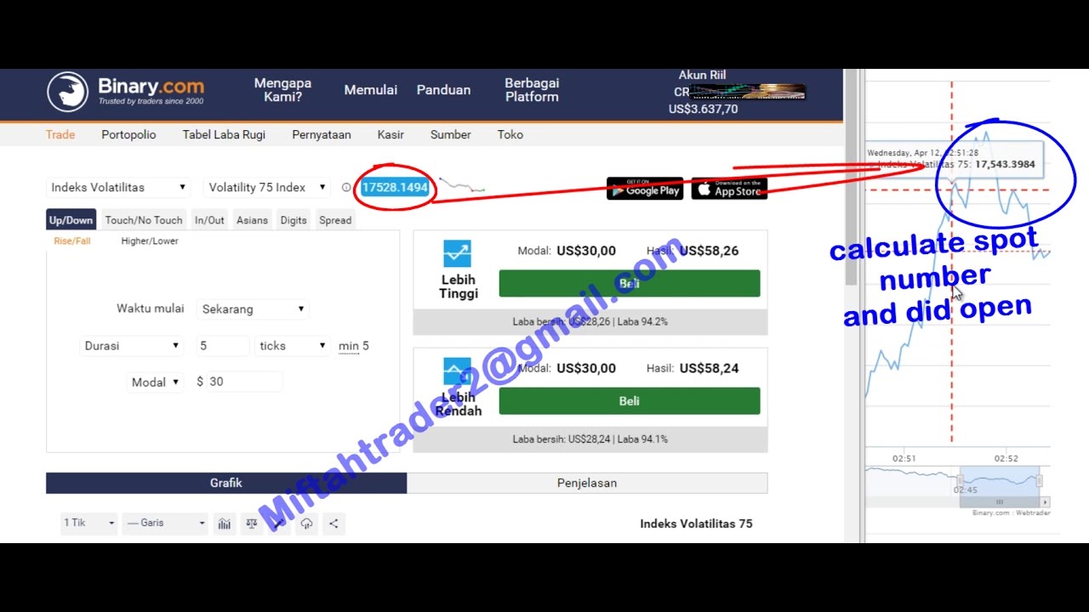
Task: Expand the 1 Tik interval dropdown
Action: click(x=88, y=523)
